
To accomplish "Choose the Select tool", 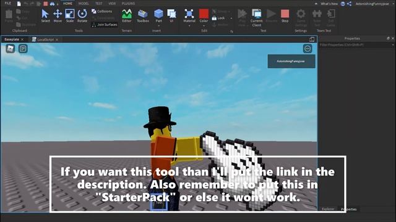I will coord(45,15).
